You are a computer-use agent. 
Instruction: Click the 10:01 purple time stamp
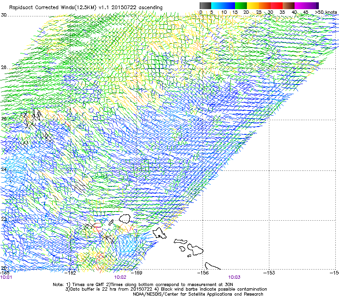point(6,277)
